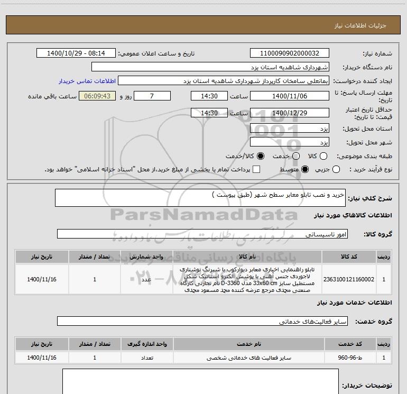
Task: Click the price validity time 14:30 field
Action: (209, 113)
